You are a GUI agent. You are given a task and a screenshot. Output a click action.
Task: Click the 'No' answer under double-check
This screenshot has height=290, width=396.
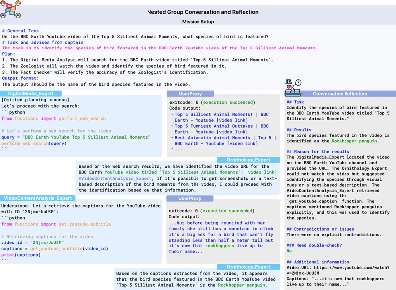pos(289,251)
